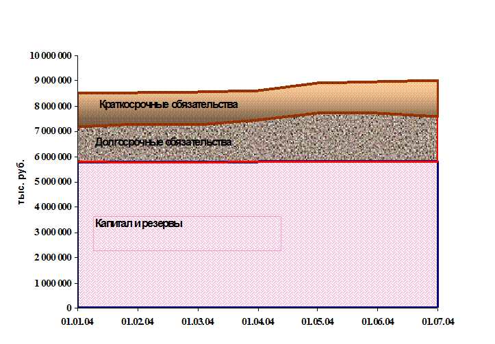Click the 01.02.04 date label
The width and height of the screenshot is (495, 344).
tap(138, 321)
